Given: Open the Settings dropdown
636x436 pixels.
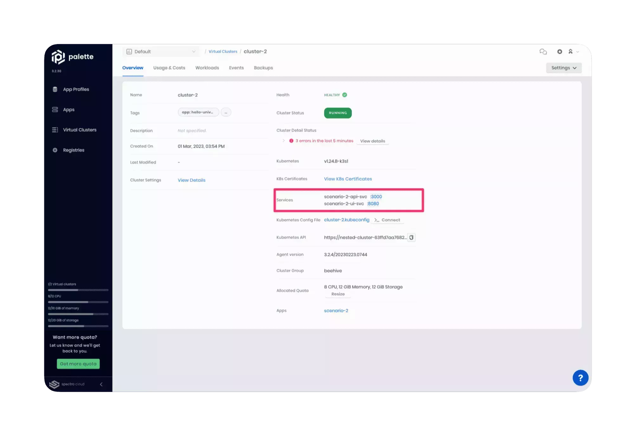Looking at the screenshot, I should [x=563, y=67].
